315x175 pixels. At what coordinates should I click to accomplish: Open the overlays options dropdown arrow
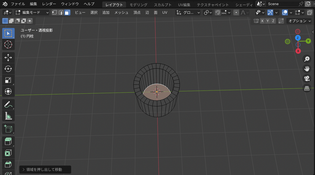pyautogui.click(x=291, y=13)
